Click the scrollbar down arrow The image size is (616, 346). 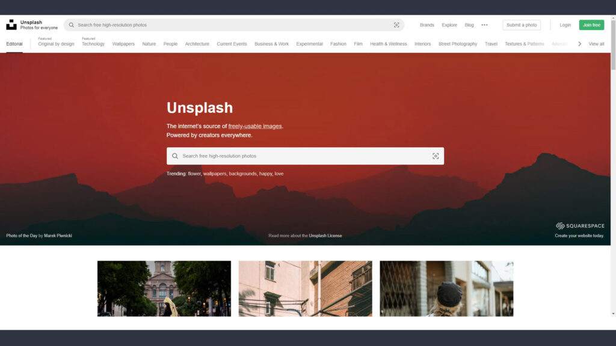613,314
